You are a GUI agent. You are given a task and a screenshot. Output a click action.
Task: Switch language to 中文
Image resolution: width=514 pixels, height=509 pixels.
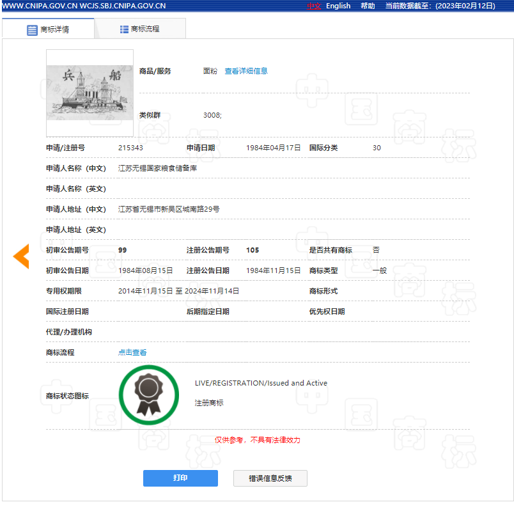pyautogui.click(x=313, y=5)
